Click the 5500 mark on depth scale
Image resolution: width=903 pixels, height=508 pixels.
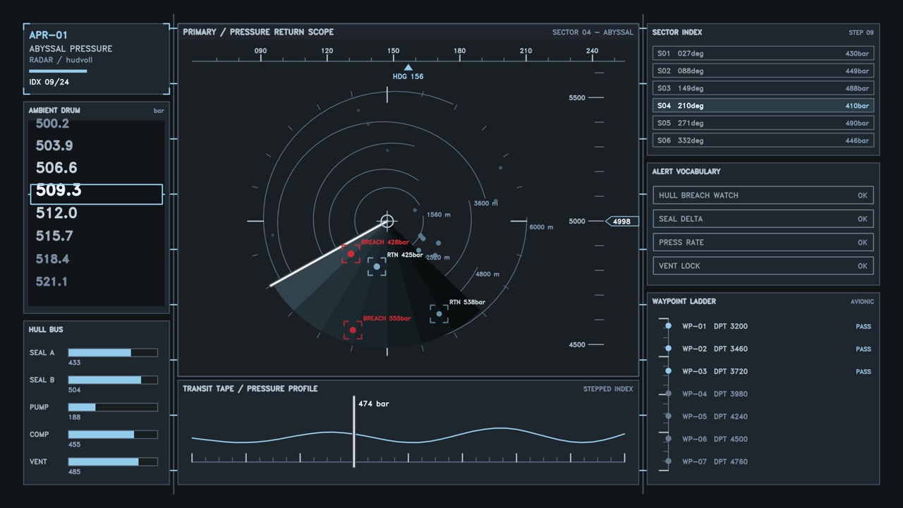pos(577,98)
